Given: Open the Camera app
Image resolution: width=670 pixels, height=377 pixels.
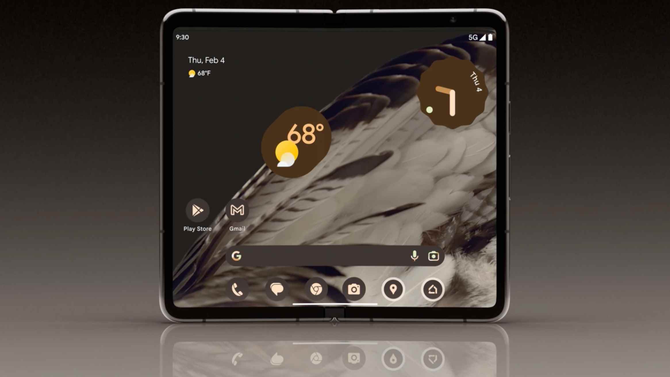Looking at the screenshot, I should pos(354,289).
